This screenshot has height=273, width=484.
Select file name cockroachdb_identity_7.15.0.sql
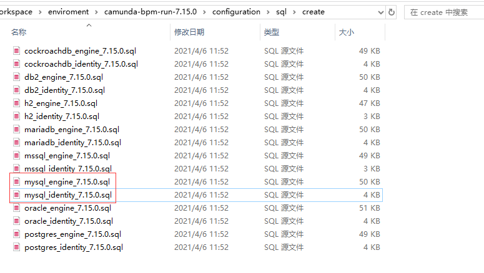tap(81, 64)
